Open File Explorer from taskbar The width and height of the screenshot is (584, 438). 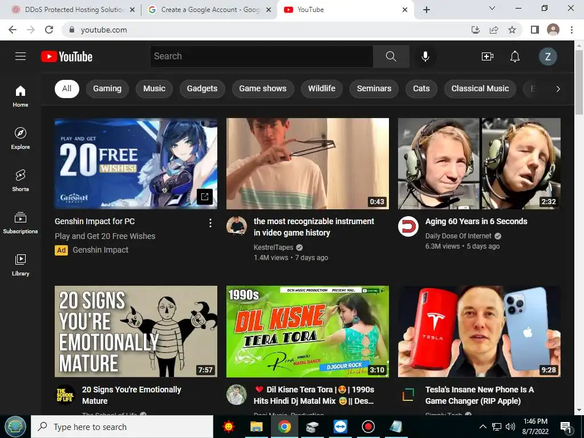pyautogui.click(x=256, y=427)
